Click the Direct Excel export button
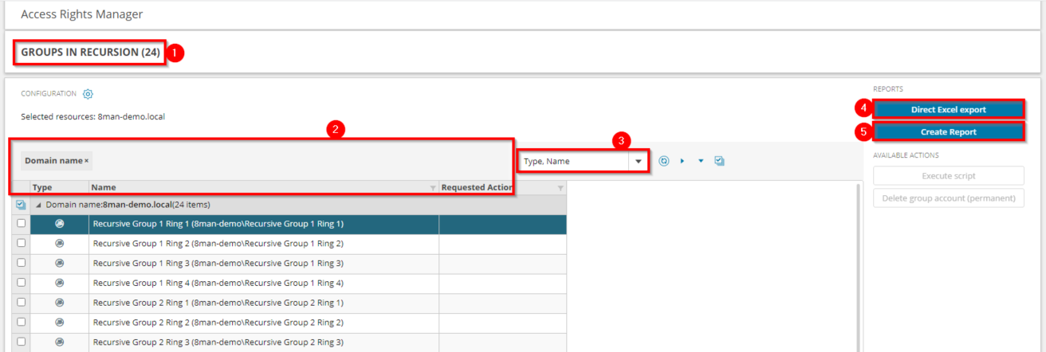Viewport: 1046px width, 352px height. 948,109
